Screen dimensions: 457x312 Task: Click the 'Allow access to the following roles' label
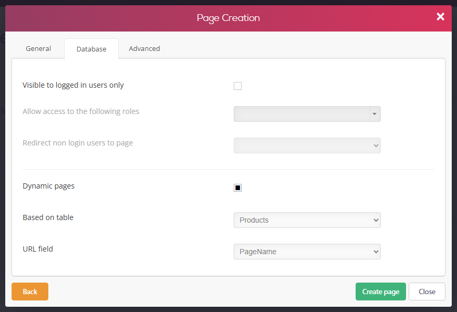coord(81,111)
